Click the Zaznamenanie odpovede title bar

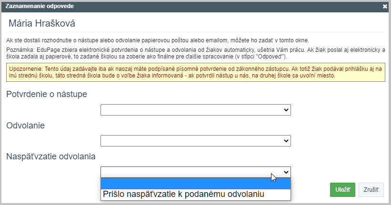tap(195, 7)
